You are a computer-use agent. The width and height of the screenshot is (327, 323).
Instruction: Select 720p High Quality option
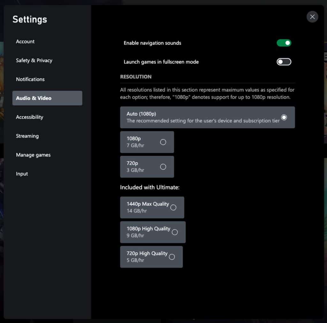click(x=172, y=257)
